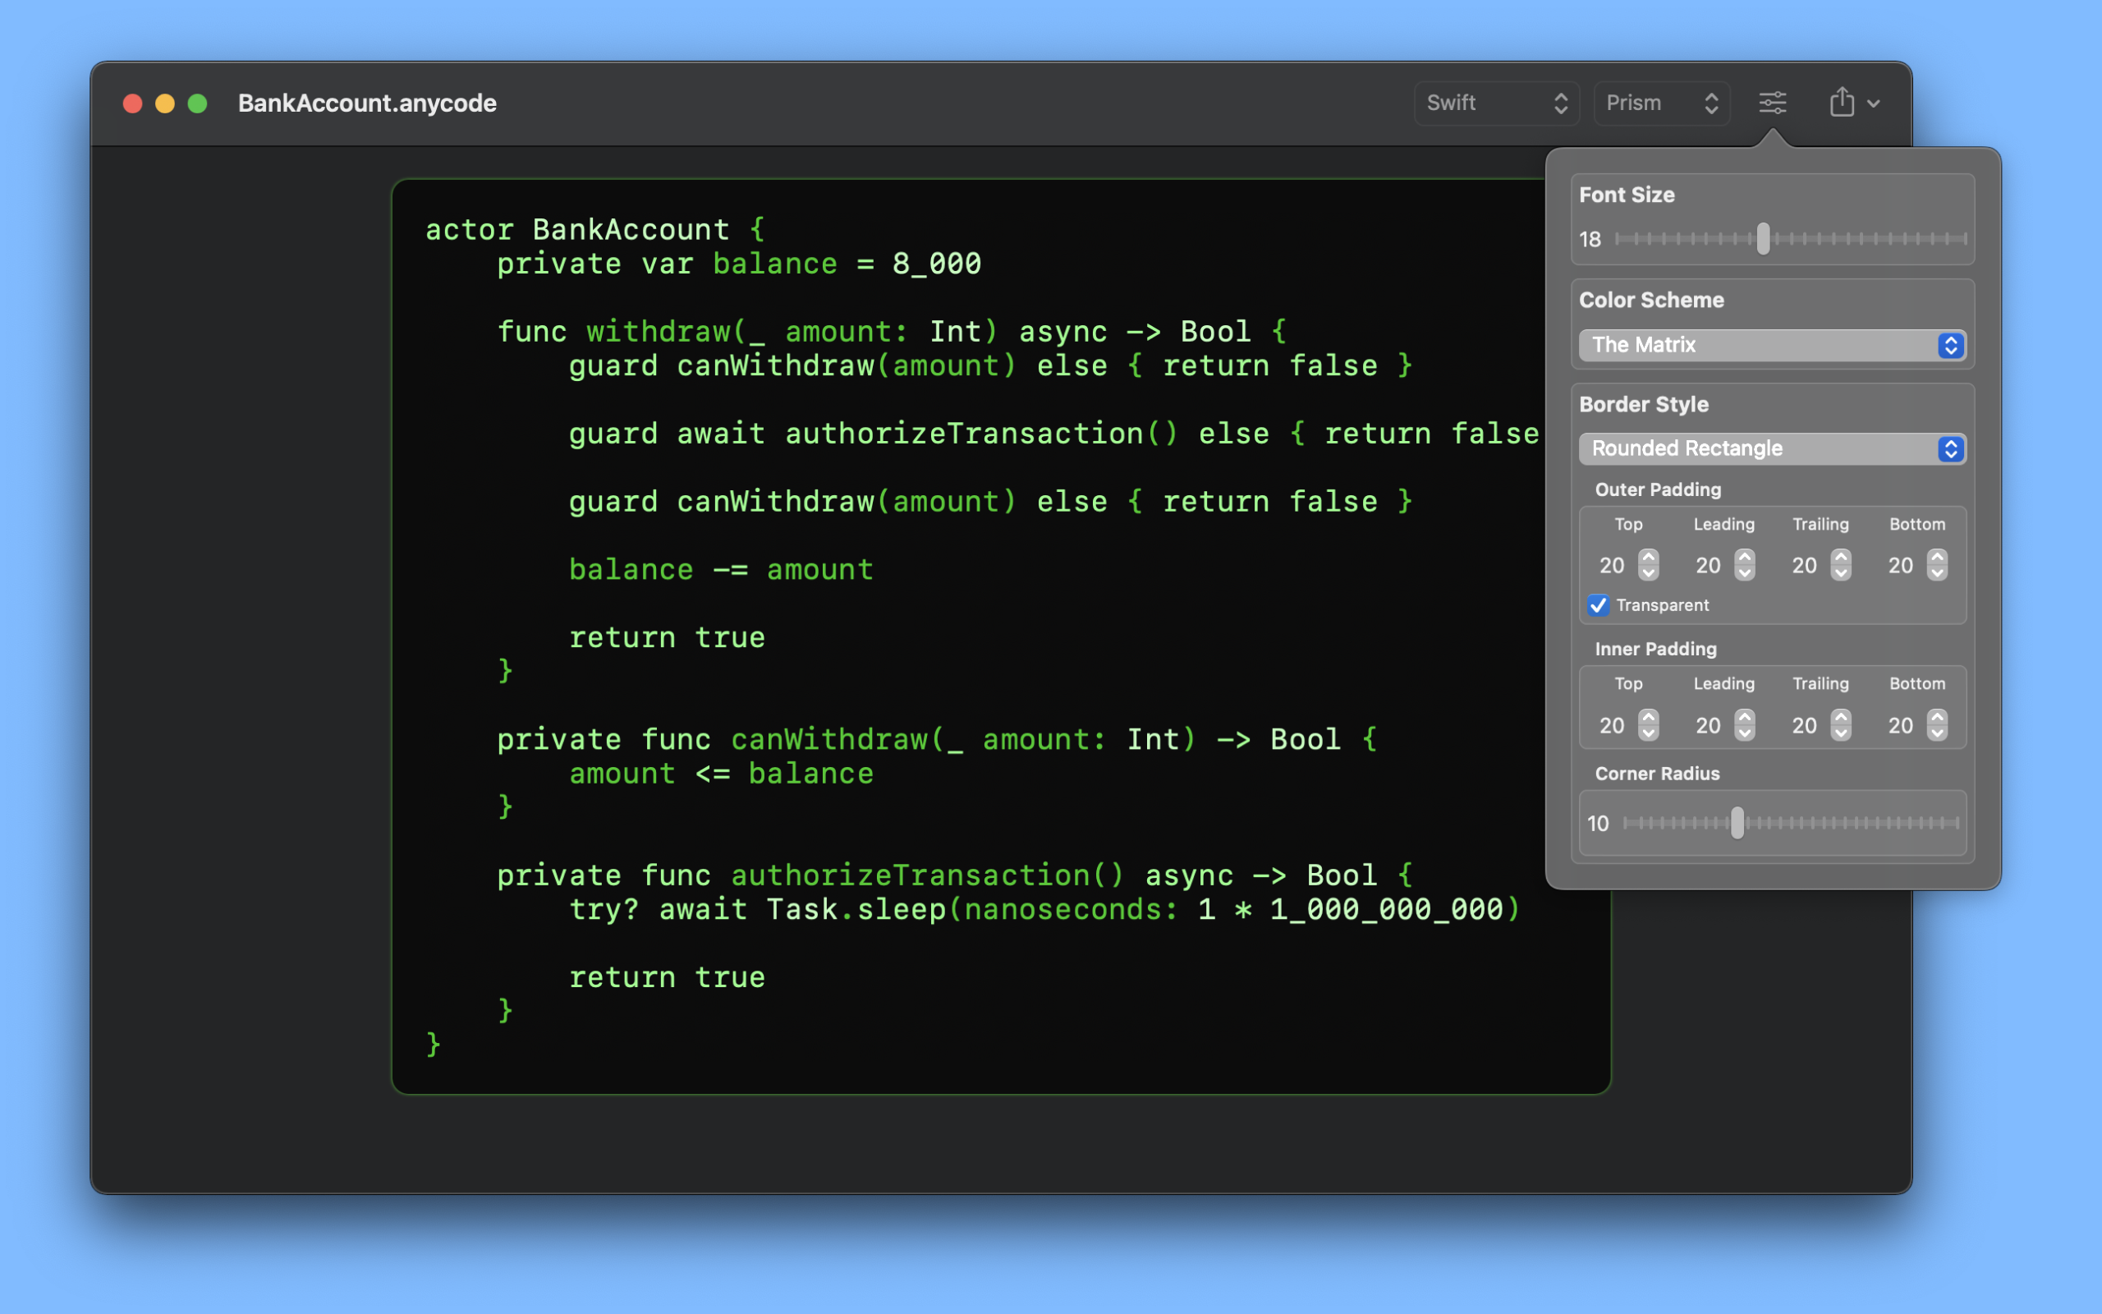Increase Outer Padding Trailing stepper
The image size is (2102, 1314).
coord(1842,556)
